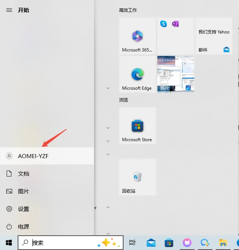Expand the chevron level with the 设置 entry

[x=108, y=207]
